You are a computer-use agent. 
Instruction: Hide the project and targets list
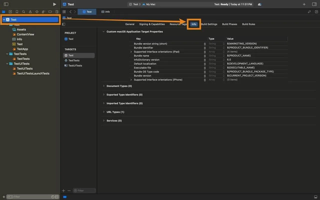tap(63, 24)
